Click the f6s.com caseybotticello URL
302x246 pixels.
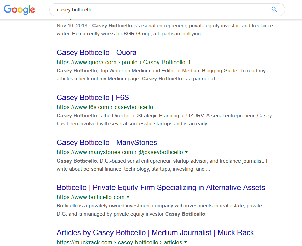click(x=105, y=107)
